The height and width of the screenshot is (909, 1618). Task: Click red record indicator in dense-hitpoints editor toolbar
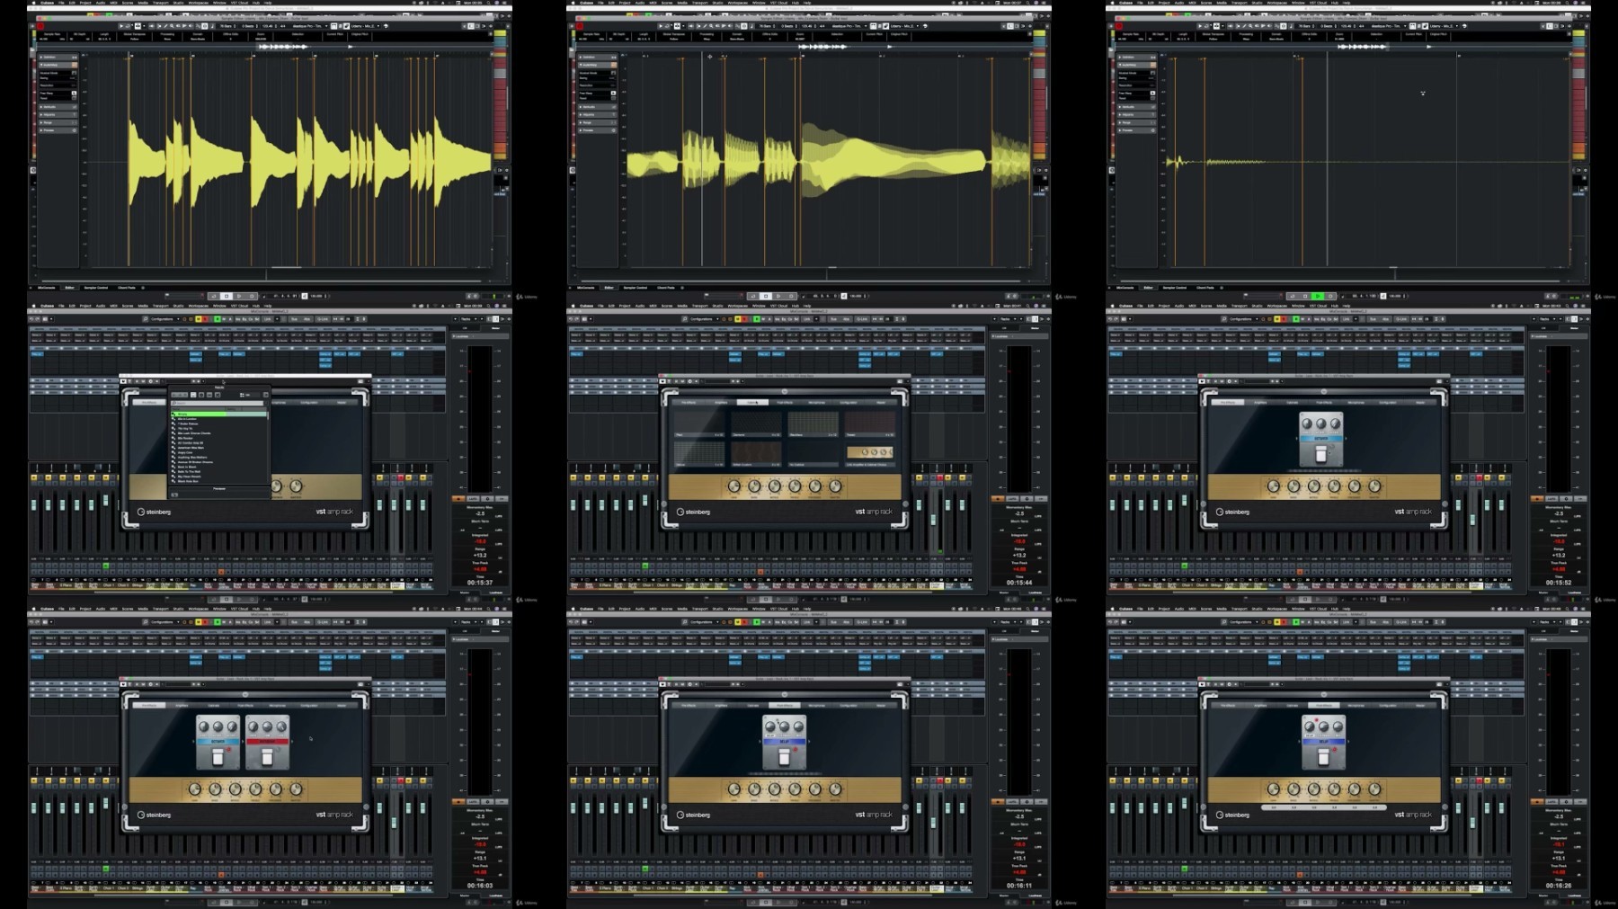tap(40, 26)
